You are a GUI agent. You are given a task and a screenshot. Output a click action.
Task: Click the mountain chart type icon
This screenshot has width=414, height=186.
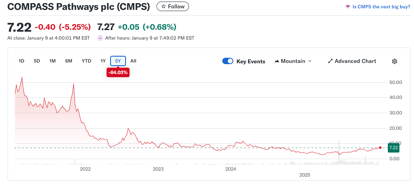coord(277,61)
